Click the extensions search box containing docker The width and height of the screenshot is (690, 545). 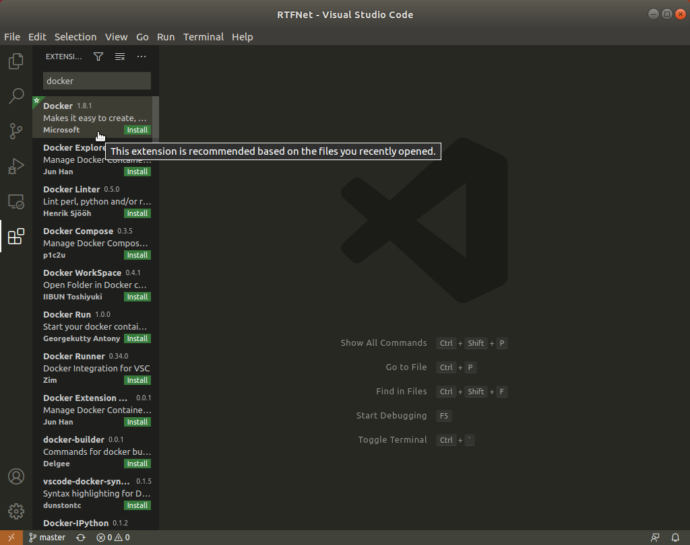click(x=97, y=81)
